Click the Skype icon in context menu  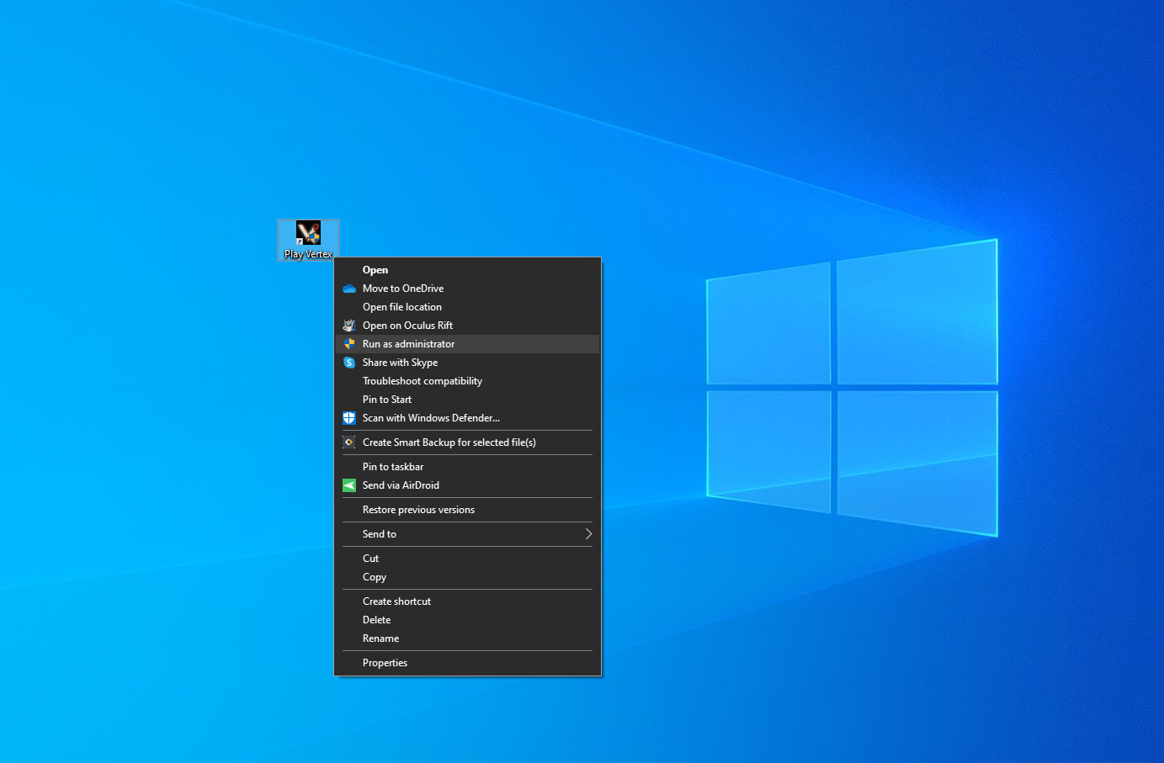point(349,363)
